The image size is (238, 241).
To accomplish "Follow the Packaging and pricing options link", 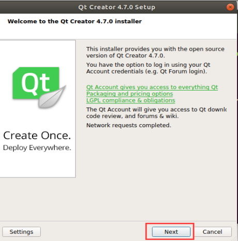I will (x=130, y=94).
